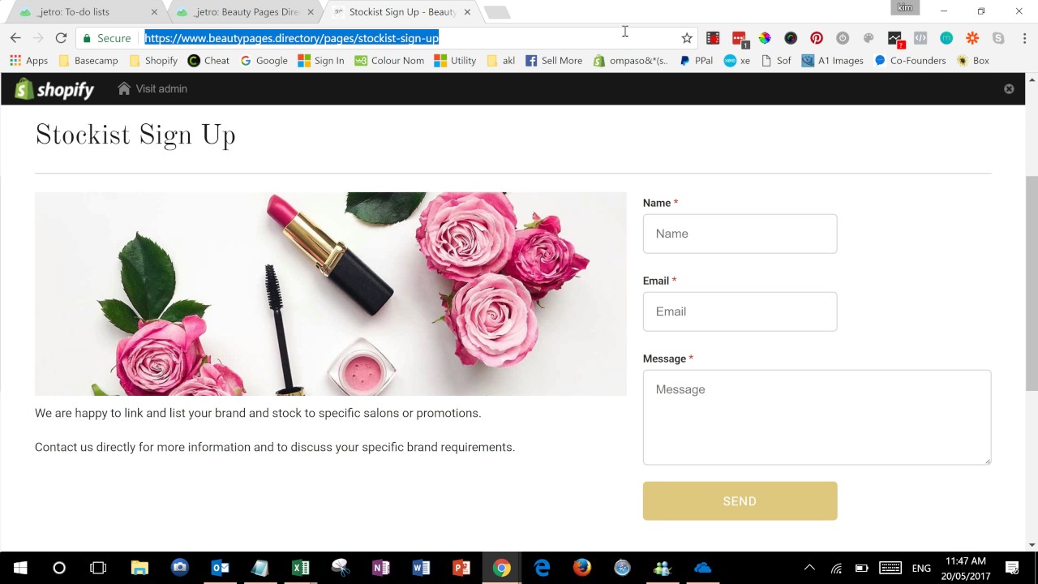This screenshot has width=1038, height=584.
Task: Open Task View in the taskbar
Action: pyautogui.click(x=98, y=568)
